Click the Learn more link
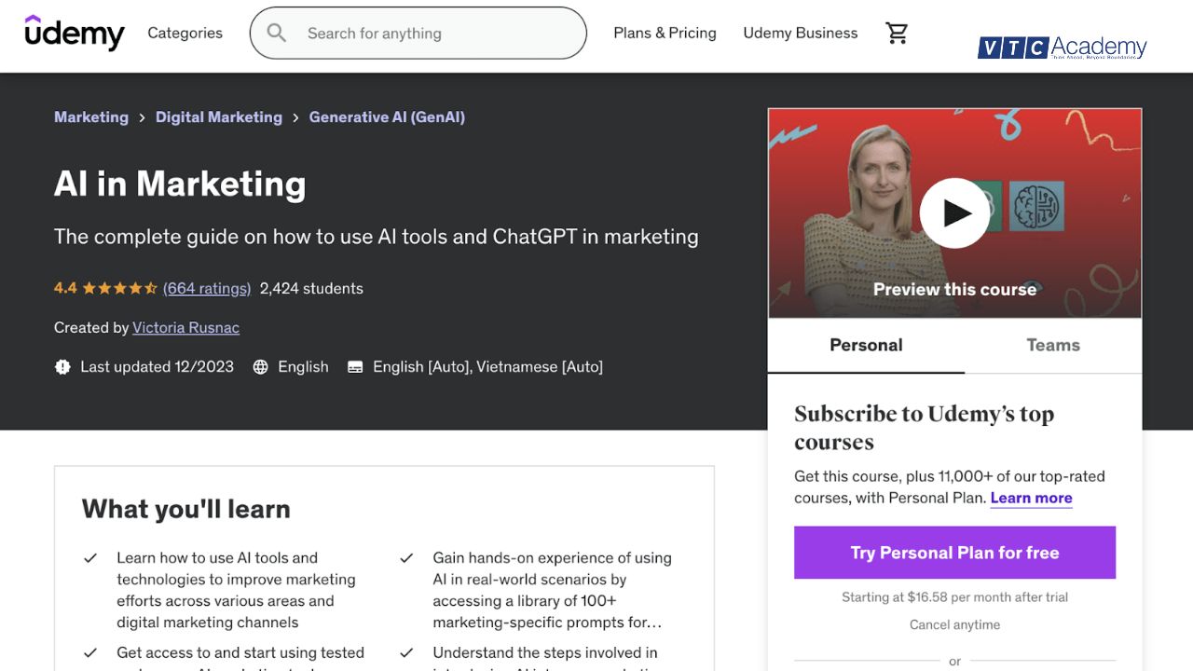The image size is (1193, 671). (x=1031, y=498)
